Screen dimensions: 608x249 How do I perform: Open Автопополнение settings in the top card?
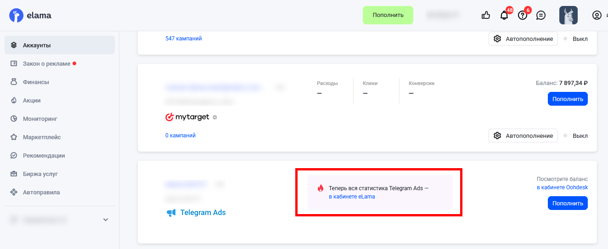[x=523, y=39]
